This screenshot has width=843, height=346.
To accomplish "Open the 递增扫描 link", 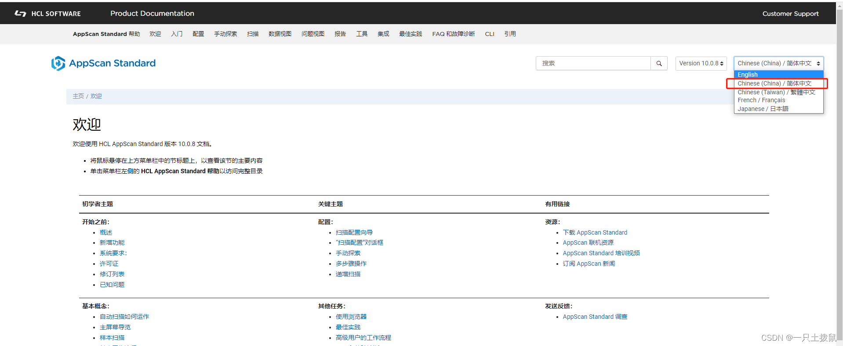I will click(x=348, y=274).
